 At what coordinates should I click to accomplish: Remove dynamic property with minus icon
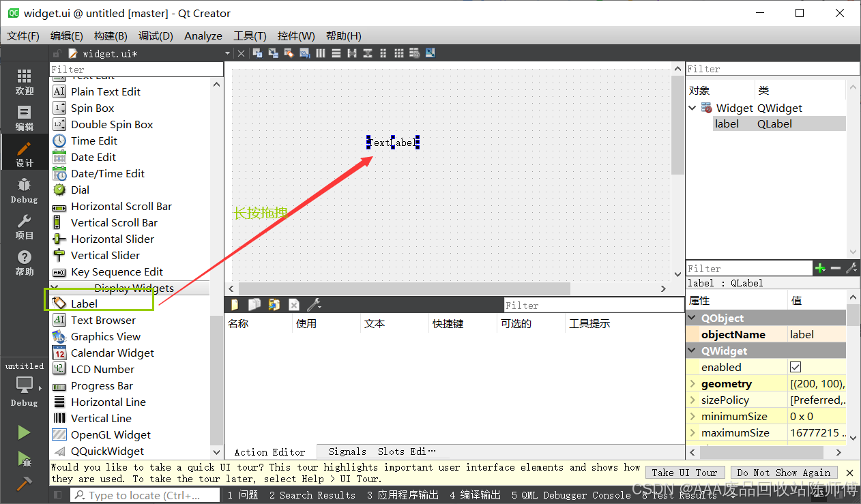[836, 269]
